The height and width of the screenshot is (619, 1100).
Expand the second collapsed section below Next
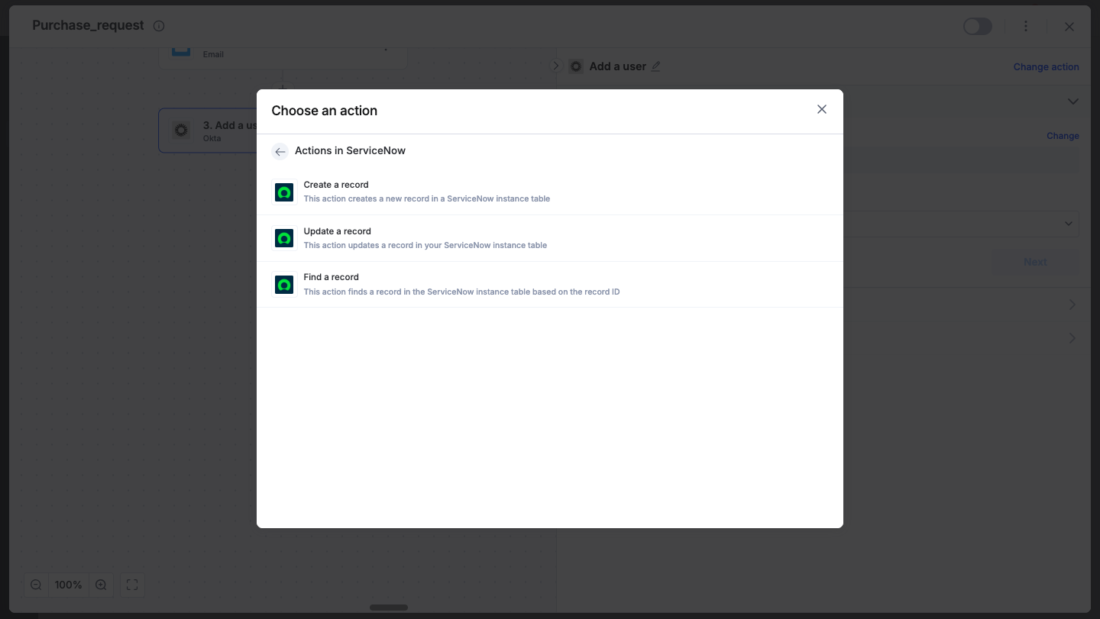click(1072, 337)
